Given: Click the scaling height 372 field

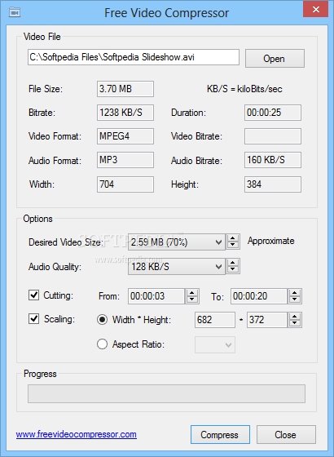Looking at the screenshot, I should pos(267,320).
